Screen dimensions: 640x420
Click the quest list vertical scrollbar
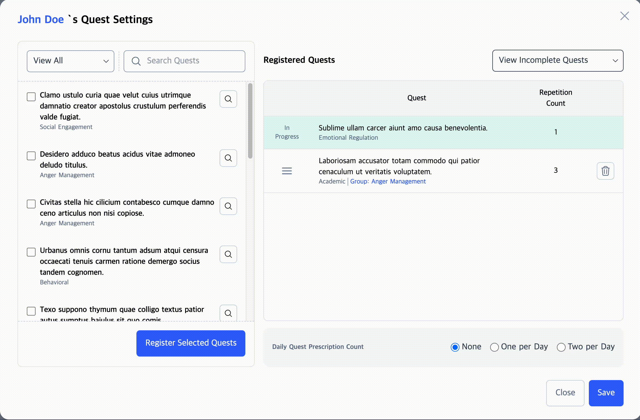pyautogui.click(x=250, y=121)
